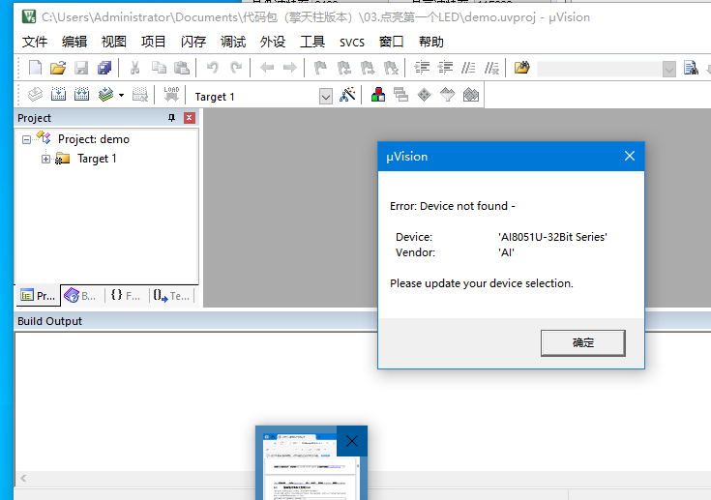The width and height of the screenshot is (711, 500).
Task: Open the SVCS menu
Action: (352, 43)
